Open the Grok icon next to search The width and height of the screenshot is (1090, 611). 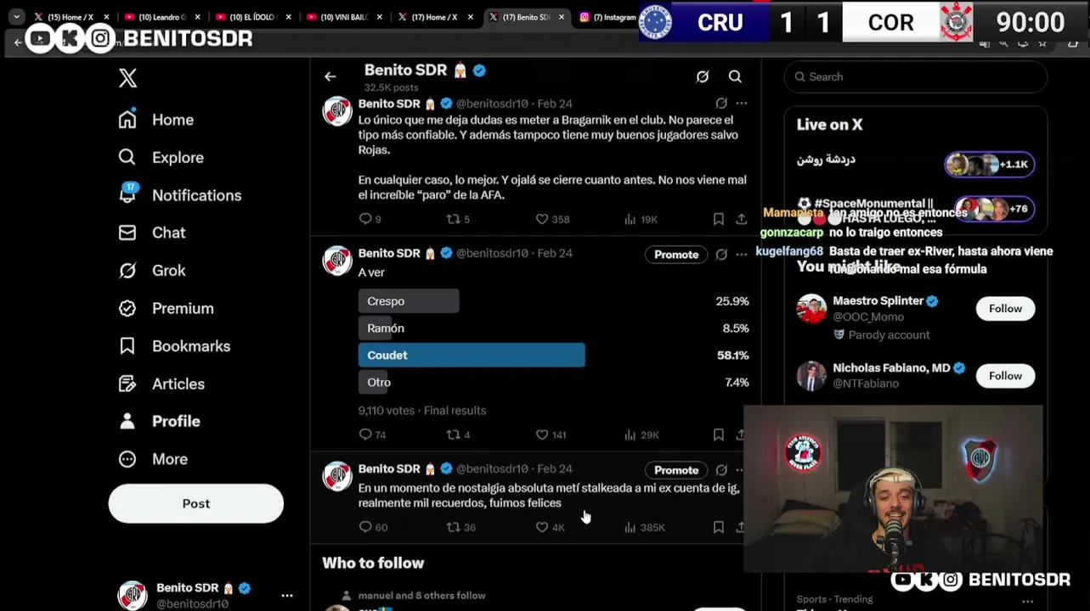(703, 76)
